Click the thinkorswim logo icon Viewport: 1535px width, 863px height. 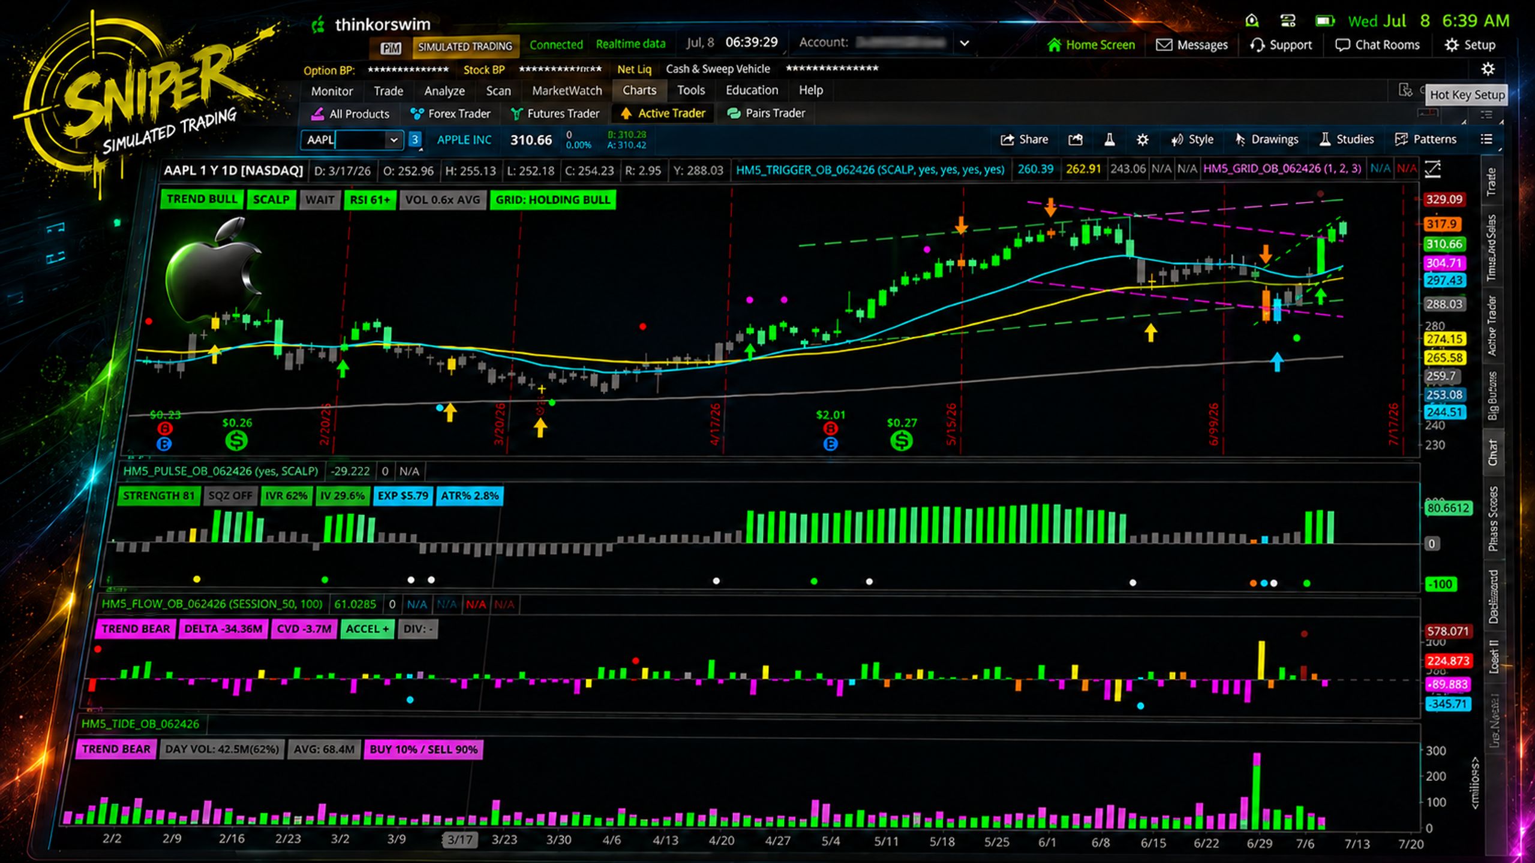pyautogui.click(x=318, y=25)
